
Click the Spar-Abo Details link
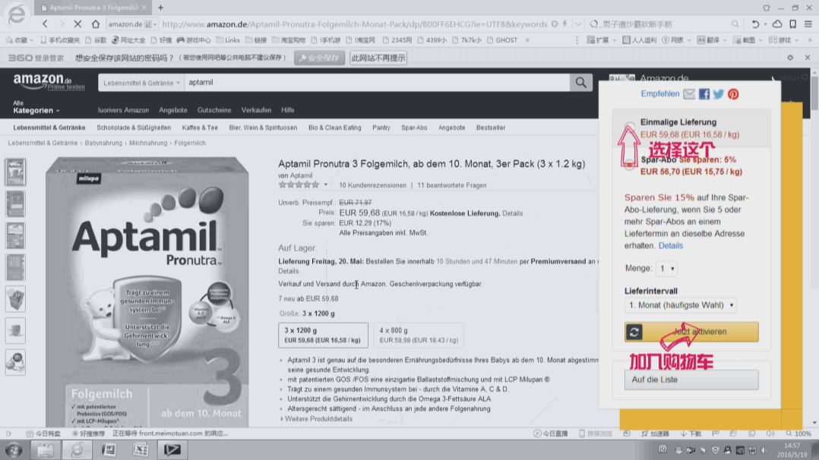(x=670, y=245)
